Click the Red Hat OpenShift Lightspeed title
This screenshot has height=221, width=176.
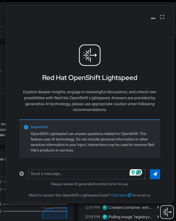click(x=90, y=78)
